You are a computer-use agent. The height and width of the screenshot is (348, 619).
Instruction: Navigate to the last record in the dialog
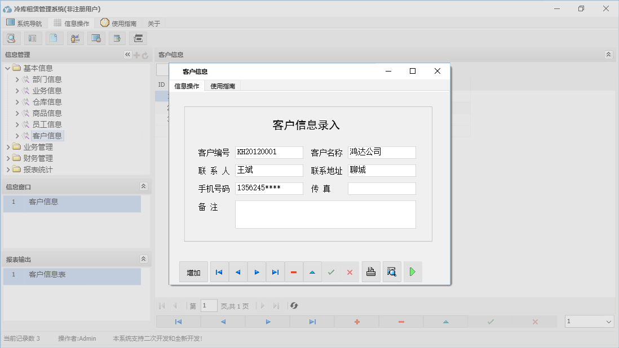275,271
